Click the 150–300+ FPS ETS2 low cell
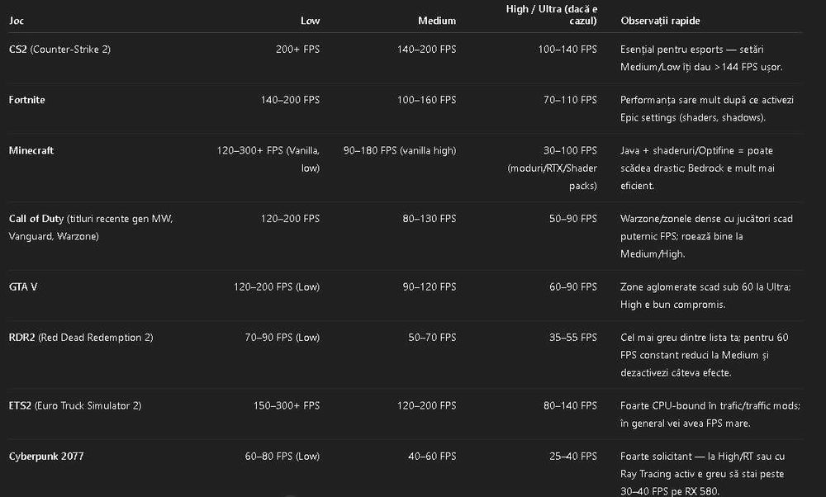Screen dimensions: 826x497 [287, 405]
